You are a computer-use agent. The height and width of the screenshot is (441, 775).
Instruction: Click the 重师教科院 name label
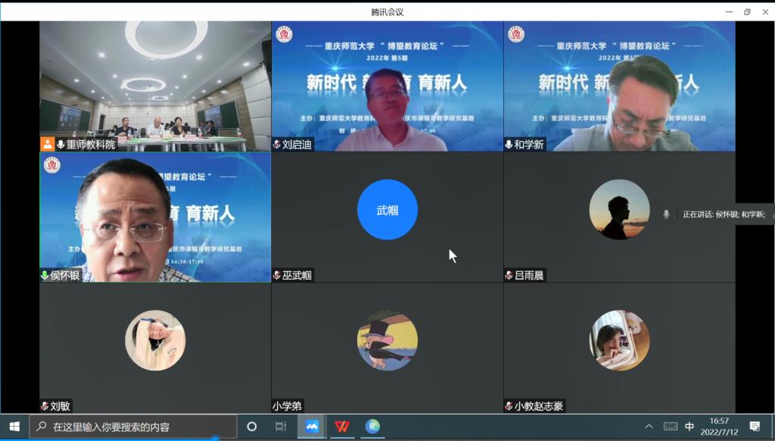click(90, 145)
